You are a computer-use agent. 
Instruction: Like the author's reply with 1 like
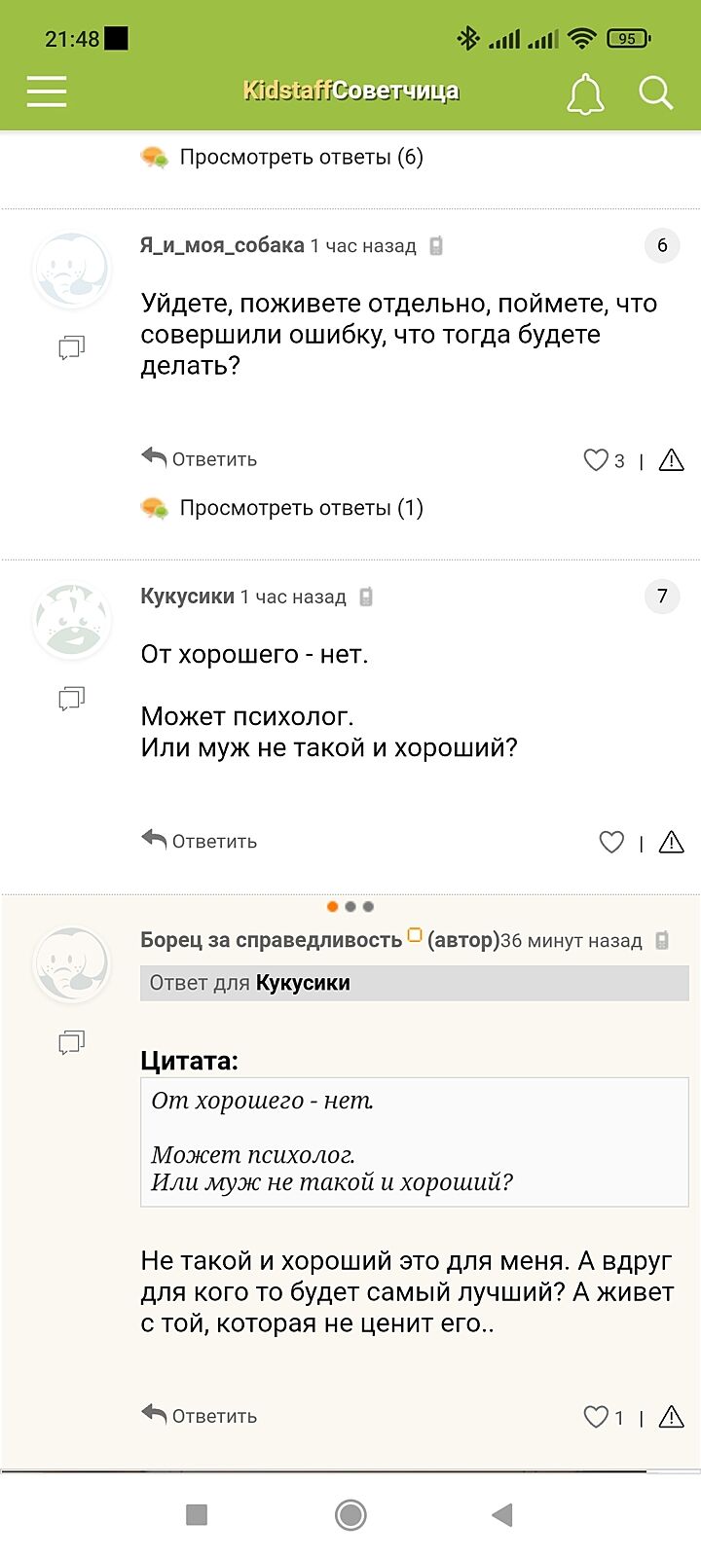(x=596, y=1417)
